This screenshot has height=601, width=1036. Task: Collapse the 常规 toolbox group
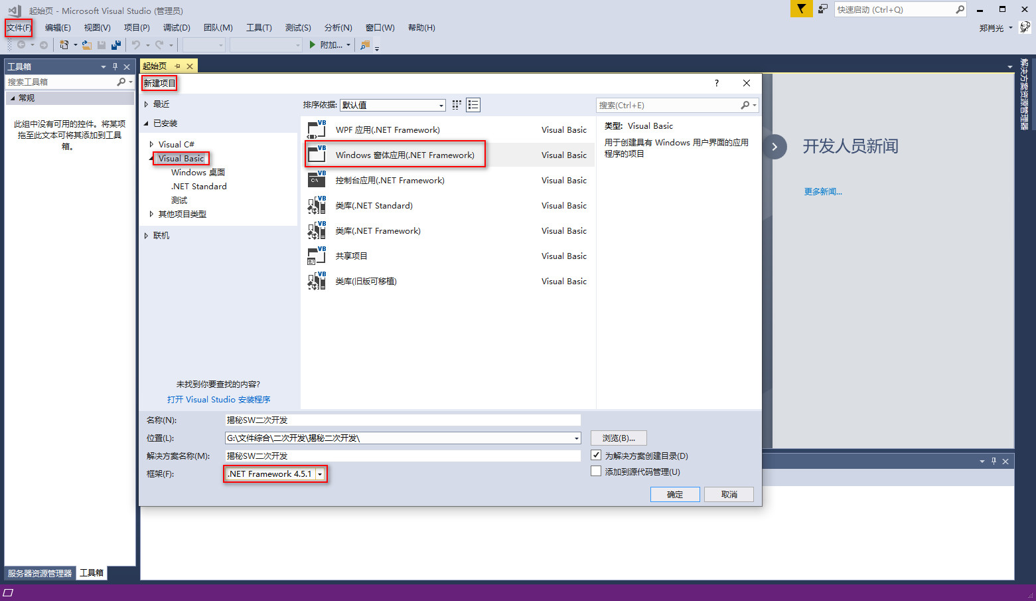(12, 98)
